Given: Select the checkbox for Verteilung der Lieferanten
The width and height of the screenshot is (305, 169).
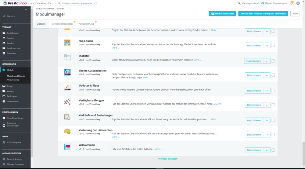Looking at the screenshot, I should 273,135.
